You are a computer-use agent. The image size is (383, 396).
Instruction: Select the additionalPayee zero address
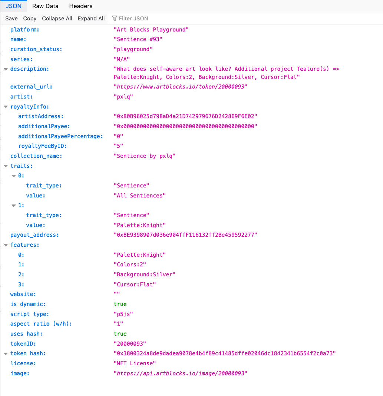click(185, 126)
